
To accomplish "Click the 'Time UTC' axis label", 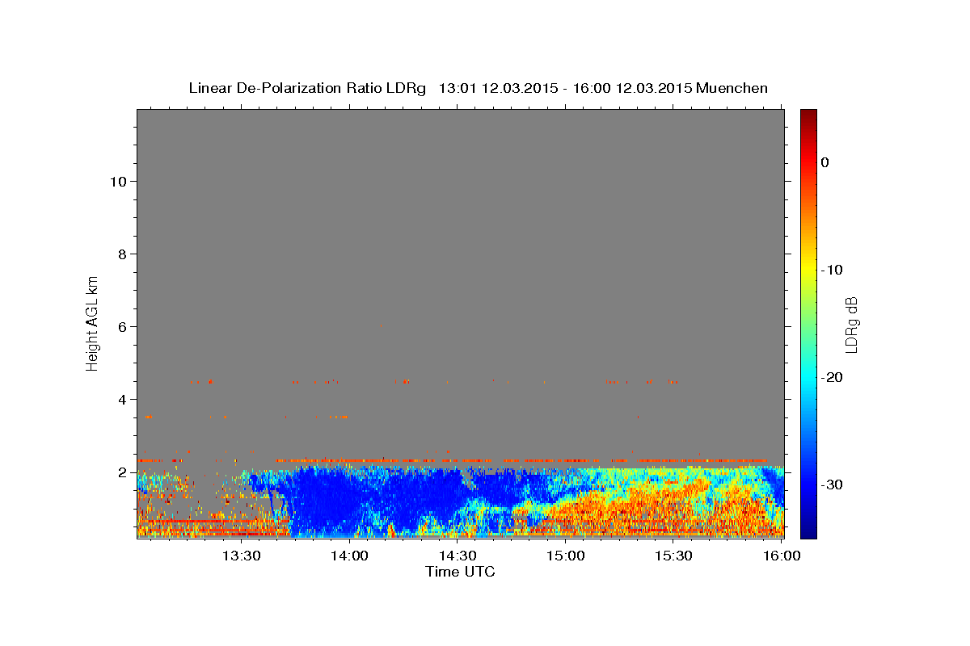I will 460,572.
